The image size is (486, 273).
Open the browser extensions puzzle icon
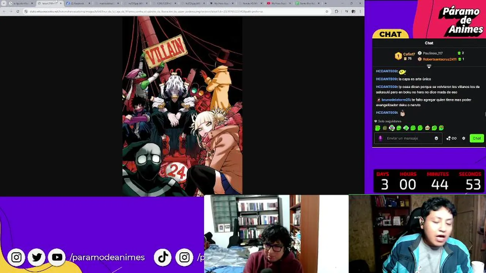(336, 11)
